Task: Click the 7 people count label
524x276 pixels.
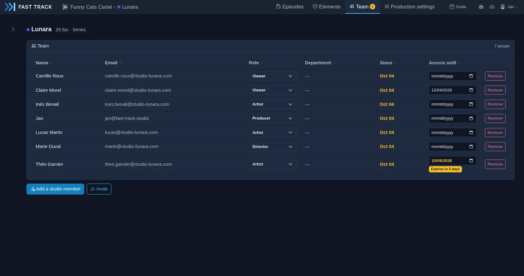Action: click(x=502, y=46)
